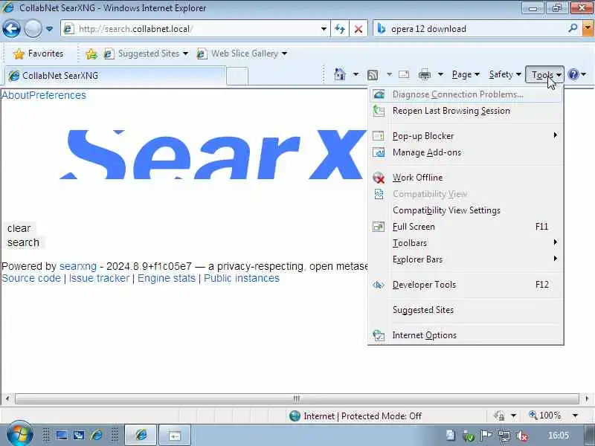Image resolution: width=595 pixels, height=446 pixels.
Task: Click the scroll right arrow
Action: (x=587, y=398)
